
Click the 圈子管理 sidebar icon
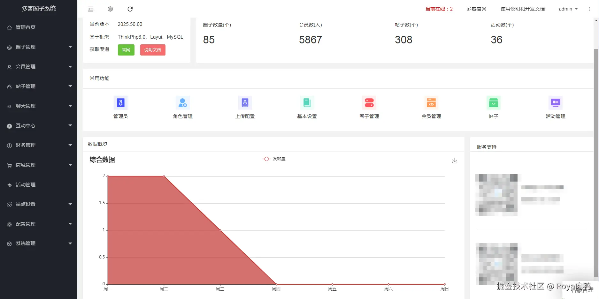(x=10, y=47)
